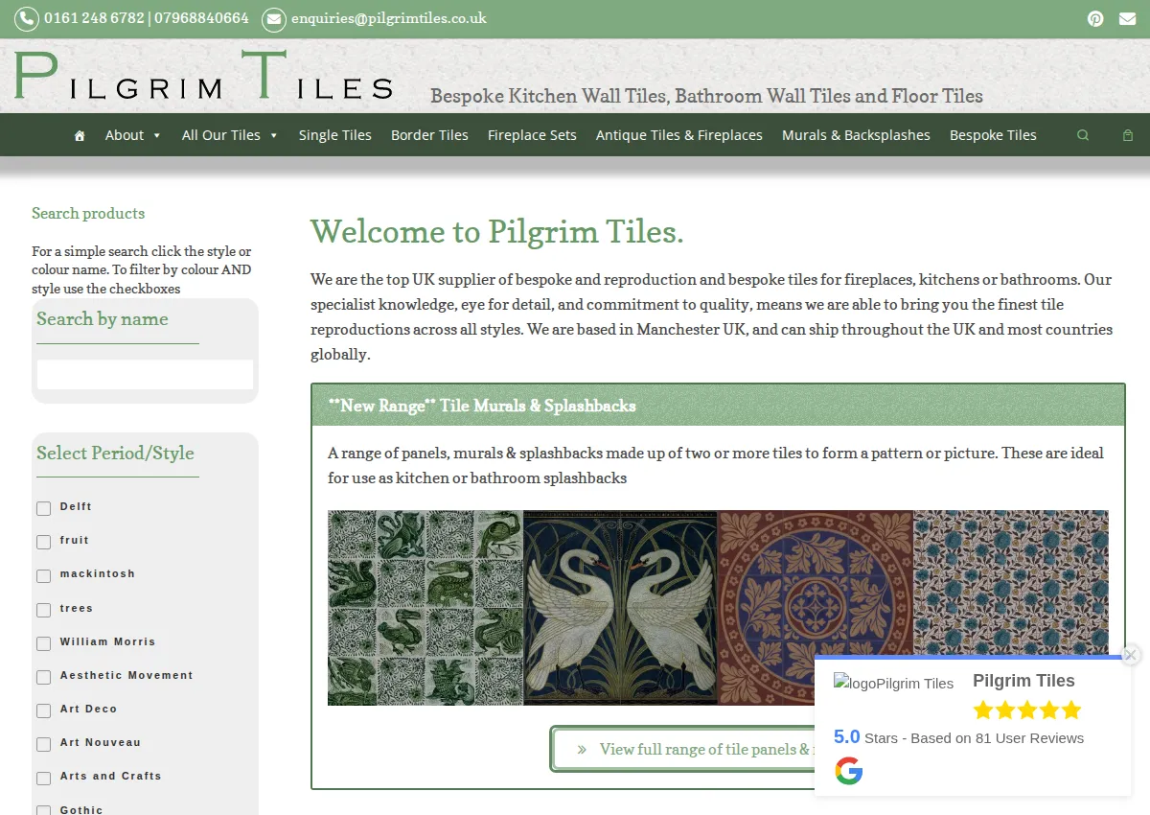The height and width of the screenshot is (815, 1150).
Task: Navigate to Murals & Backsplashes
Action: point(856,135)
